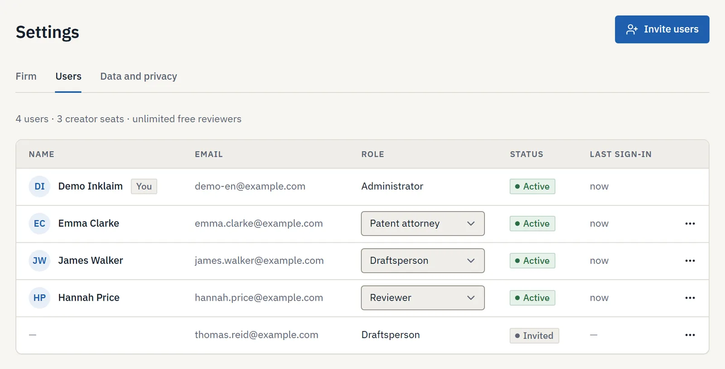The image size is (725, 369).
Task: Switch to the Firm tab
Action: click(x=26, y=76)
